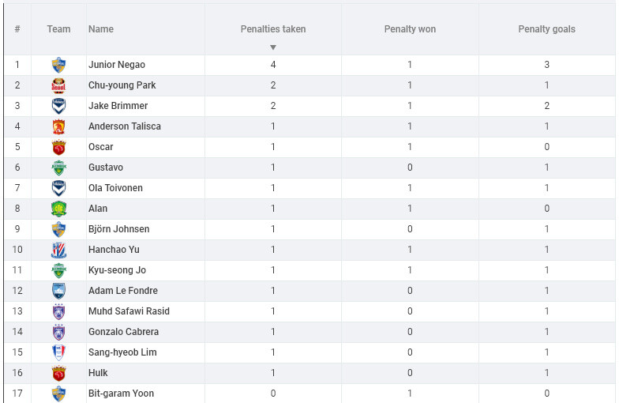634x403 pixels.
Task: Click Hanchao Yu's team crest icon
Action: (x=58, y=250)
